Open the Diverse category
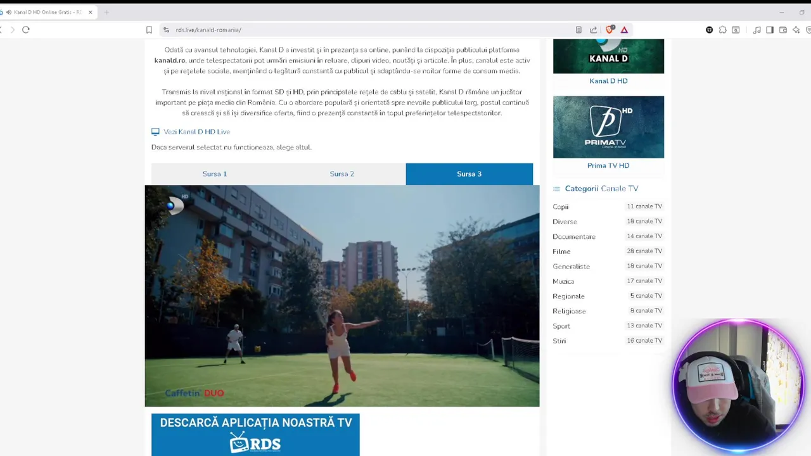 tap(565, 222)
